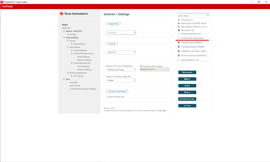This screenshot has width=270, height=162.
Task: Click the node icon beside HTTP Server
Action: point(72,76)
